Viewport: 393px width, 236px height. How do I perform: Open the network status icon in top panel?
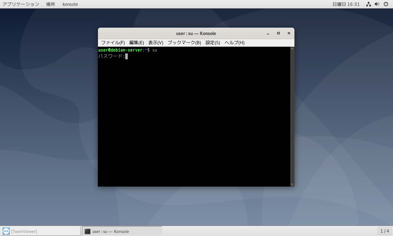[368, 4]
